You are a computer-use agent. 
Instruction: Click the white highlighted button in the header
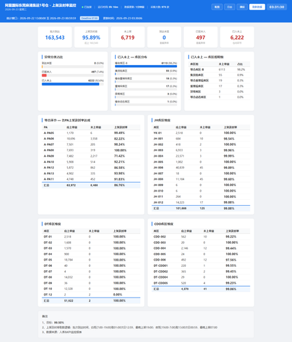tap(257, 7)
